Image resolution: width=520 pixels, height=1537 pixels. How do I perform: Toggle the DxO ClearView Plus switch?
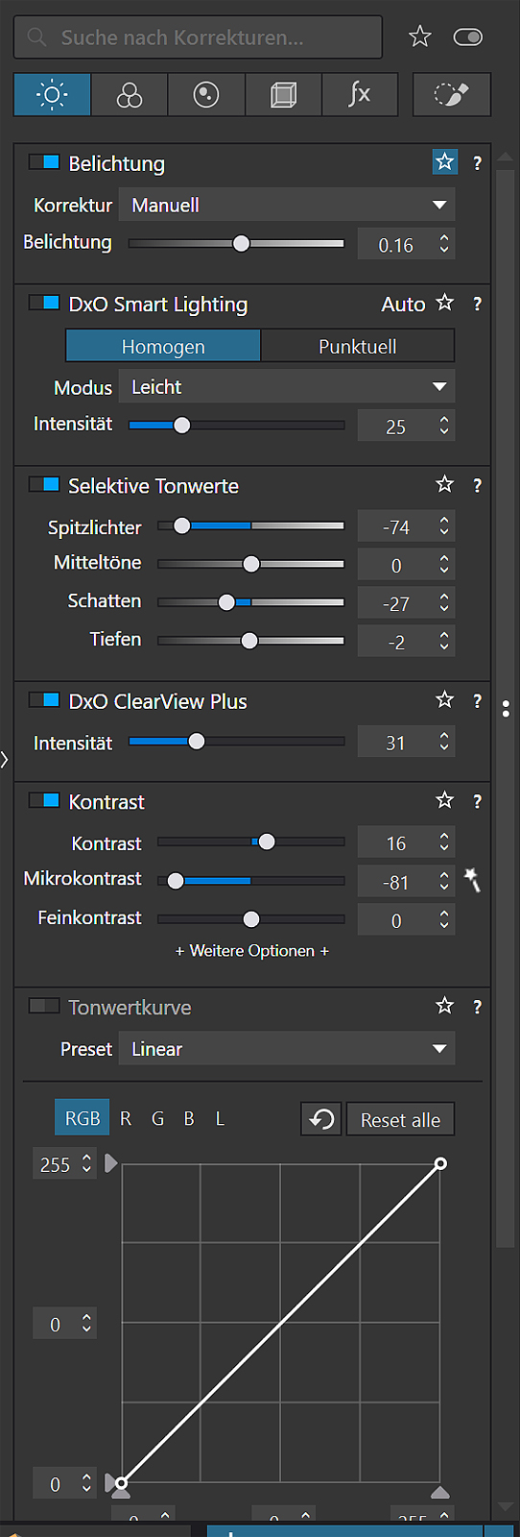click(x=44, y=700)
